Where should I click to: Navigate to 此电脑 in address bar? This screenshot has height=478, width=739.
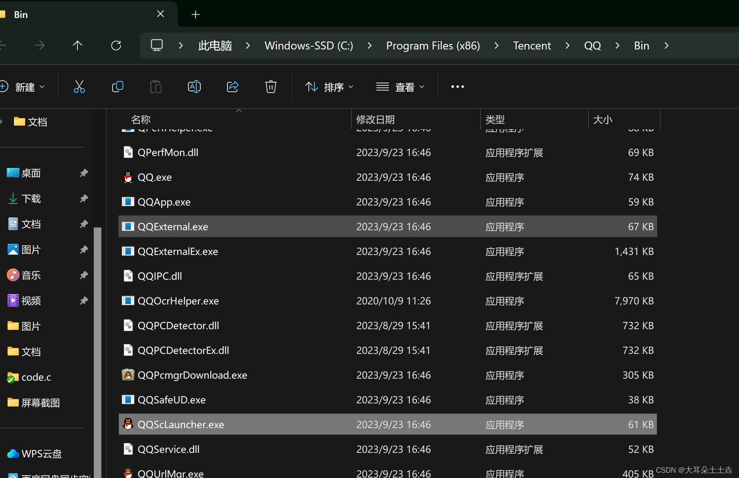(215, 45)
